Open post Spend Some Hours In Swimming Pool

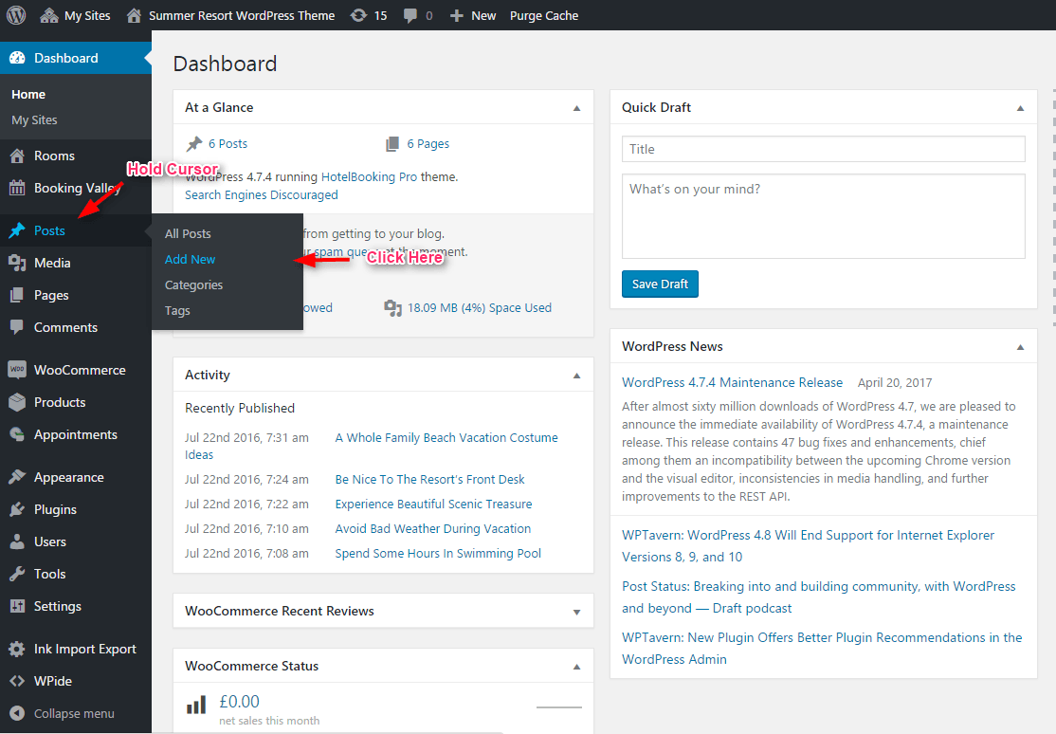[x=439, y=554]
